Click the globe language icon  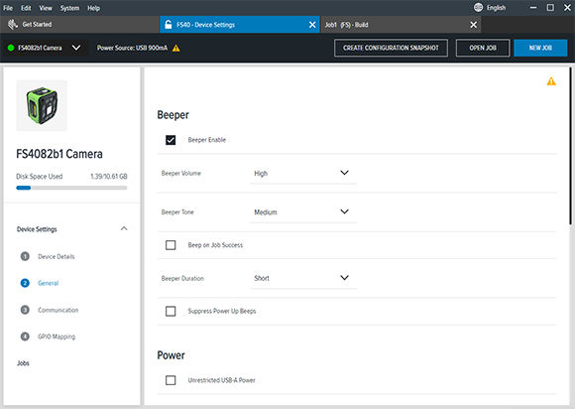(478, 7)
